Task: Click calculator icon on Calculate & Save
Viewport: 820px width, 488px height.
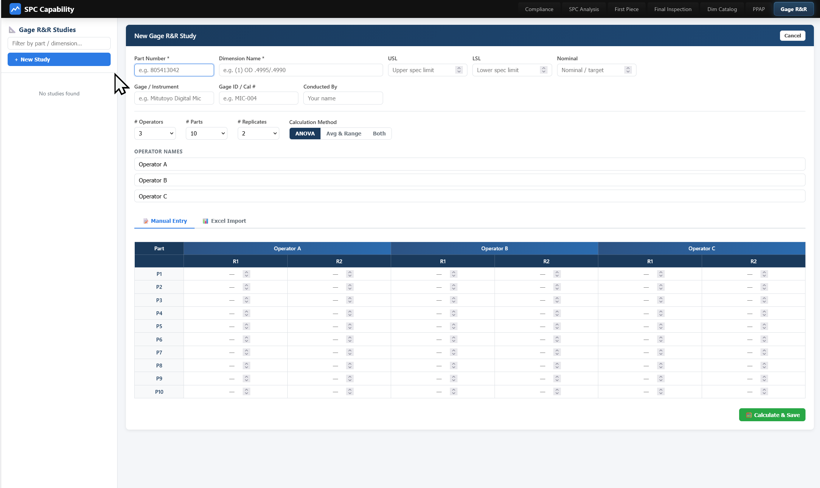Action: [749, 415]
